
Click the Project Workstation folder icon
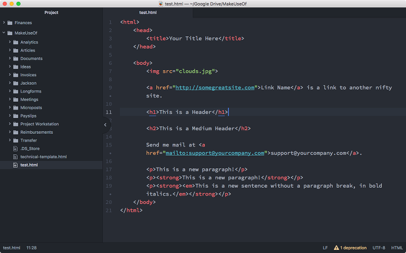pyautogui.click(x=16, y=123)
